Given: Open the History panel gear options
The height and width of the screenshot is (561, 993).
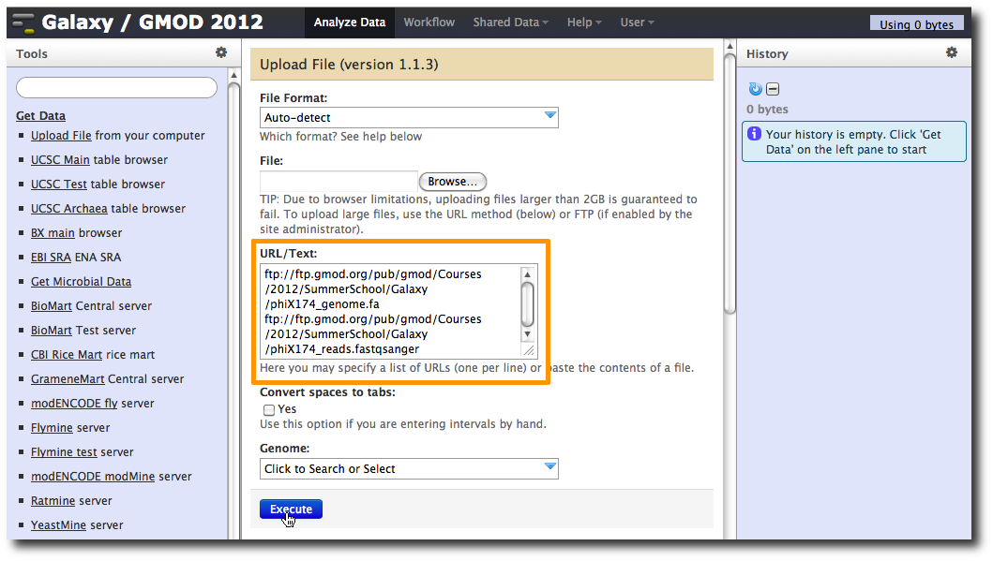Looking at the screenshot, I should click(951, 52).
